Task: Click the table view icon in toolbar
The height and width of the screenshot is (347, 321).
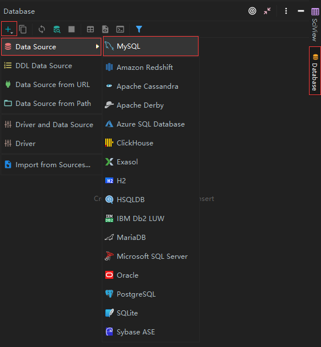Action: click(90, 29)
